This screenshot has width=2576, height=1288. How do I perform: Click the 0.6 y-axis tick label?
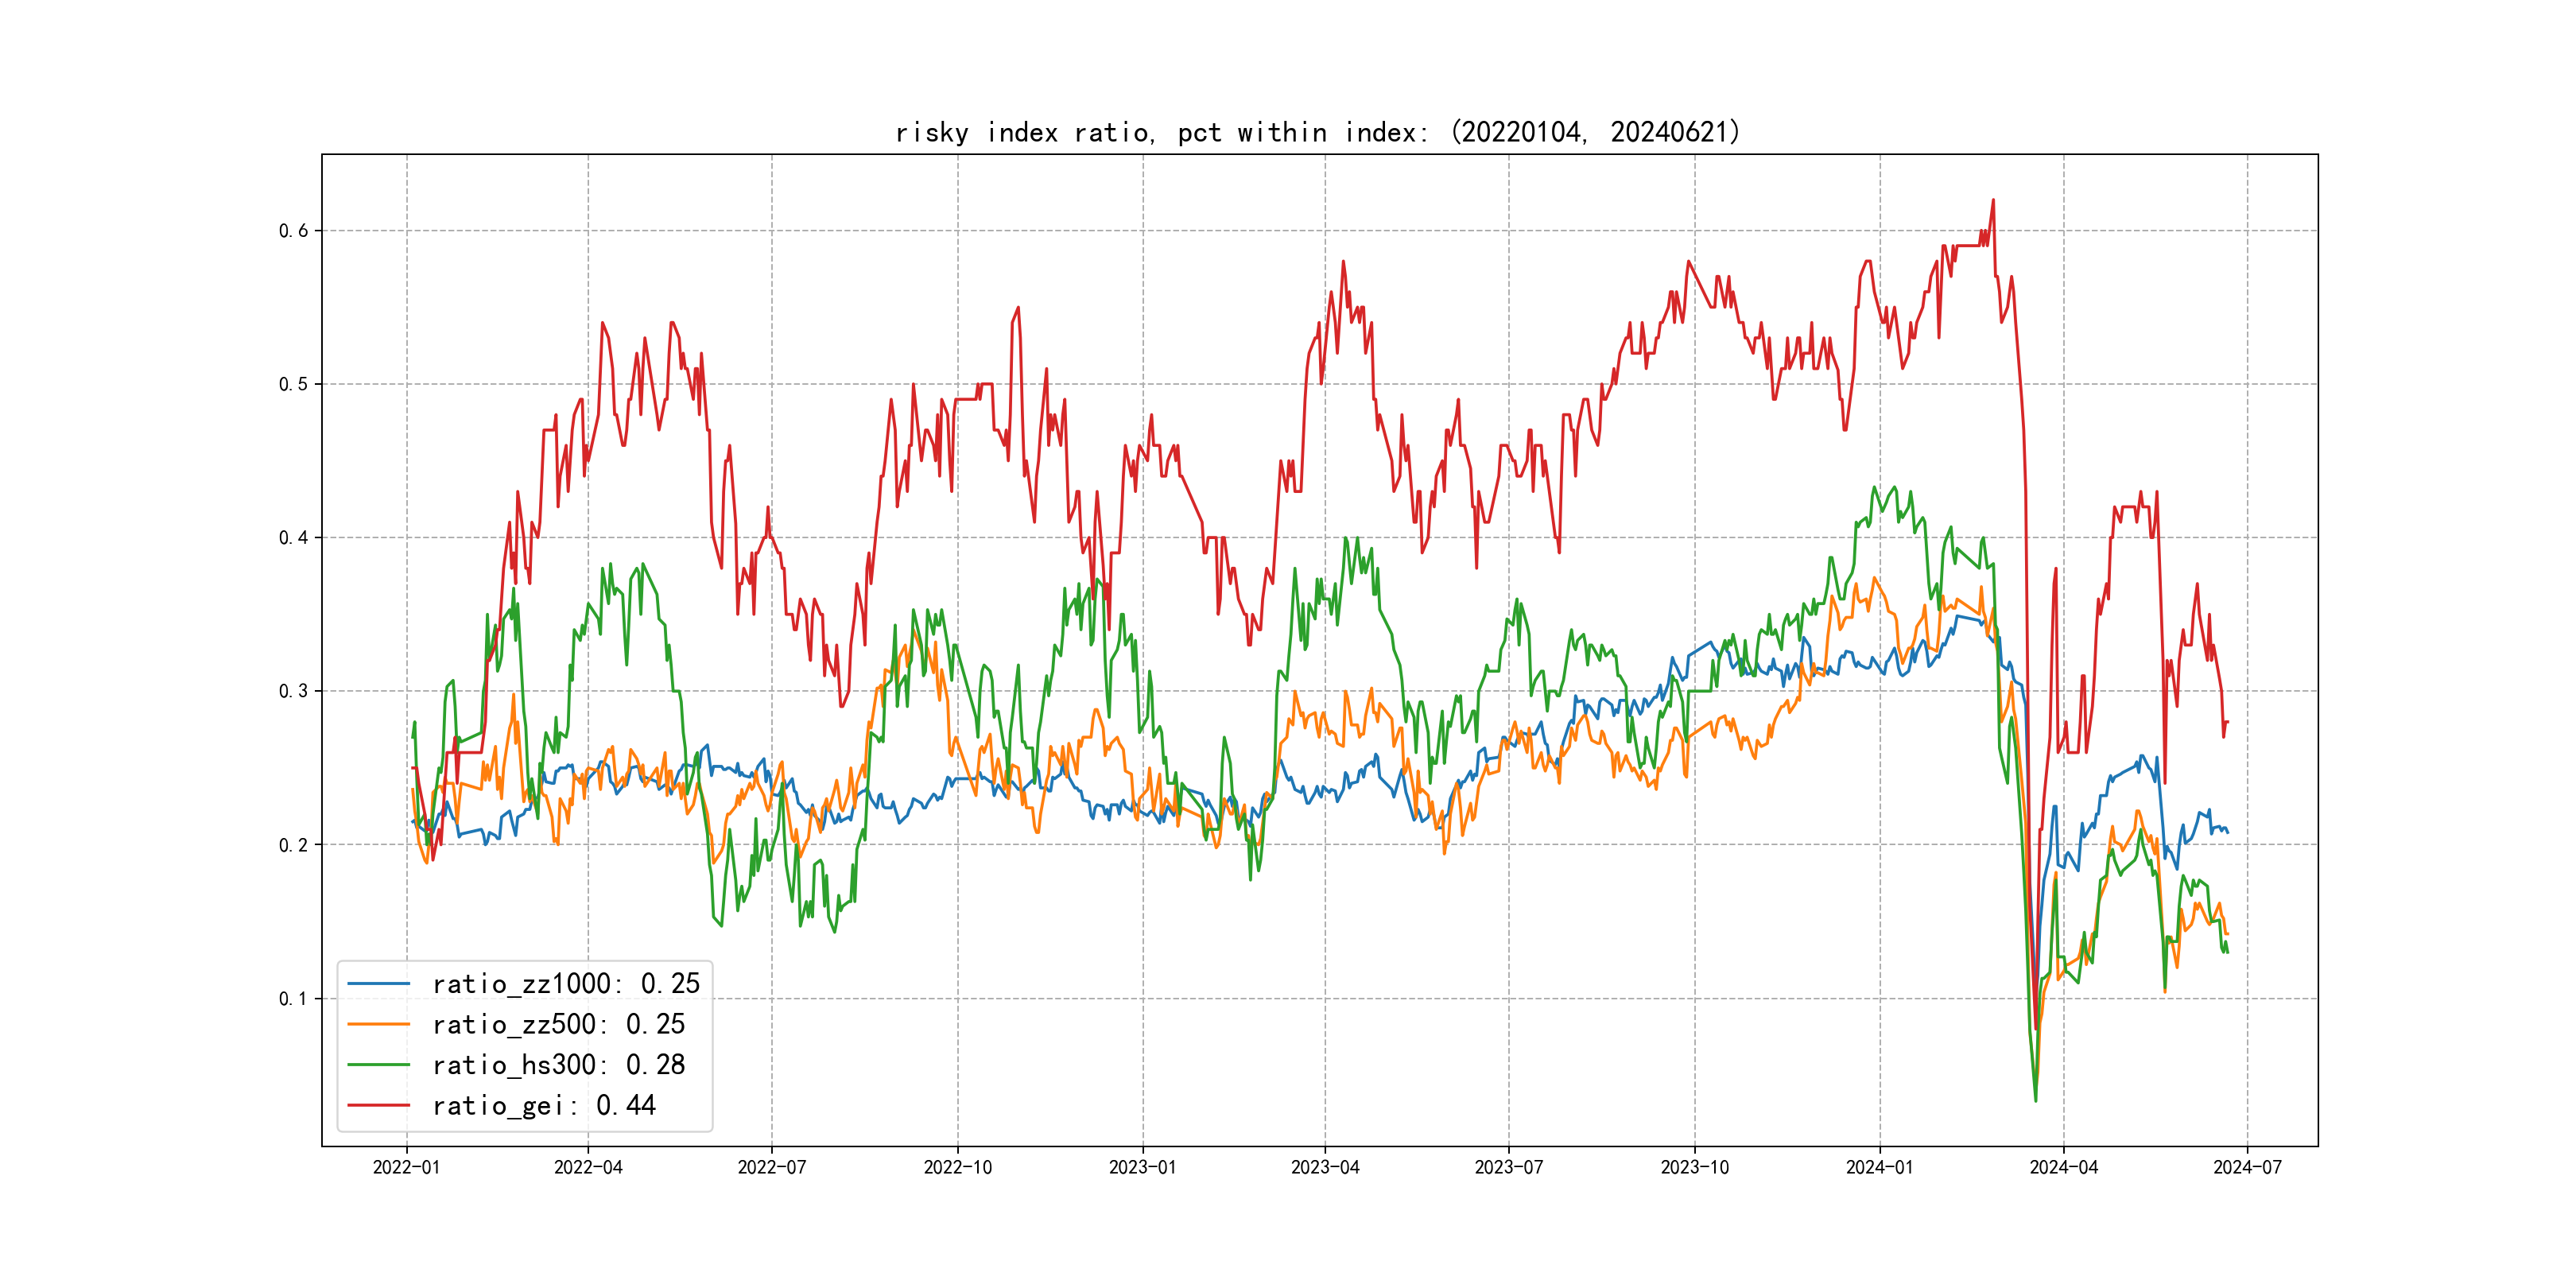(293, 231)
